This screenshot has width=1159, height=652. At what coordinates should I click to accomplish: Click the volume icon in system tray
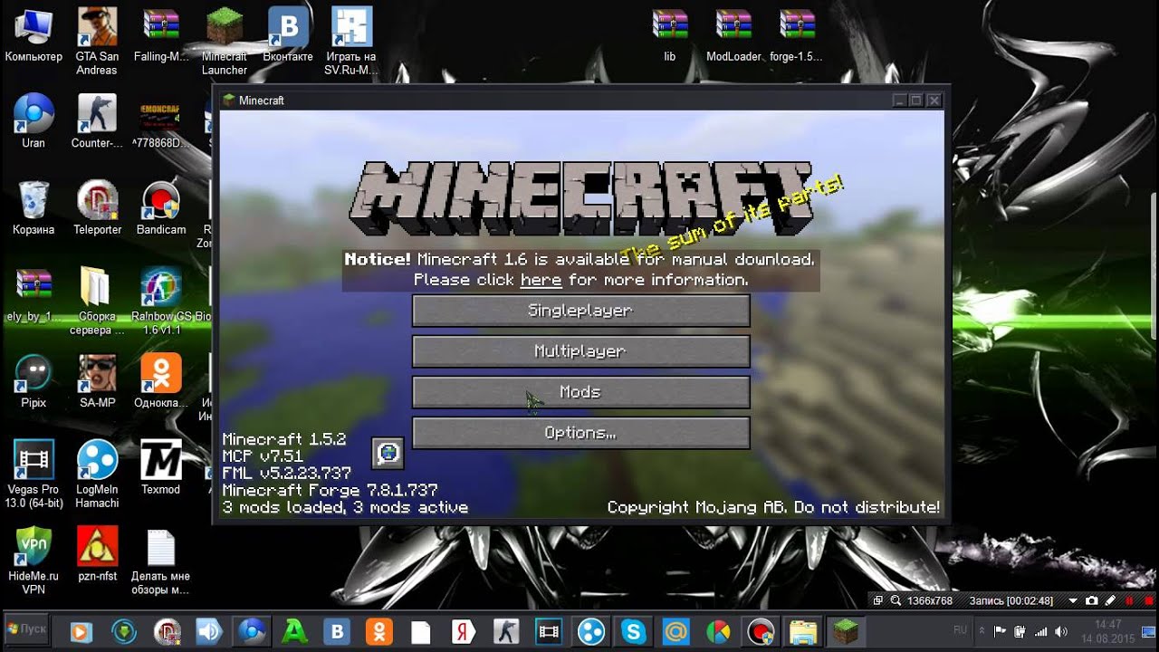pos(1060,631)
